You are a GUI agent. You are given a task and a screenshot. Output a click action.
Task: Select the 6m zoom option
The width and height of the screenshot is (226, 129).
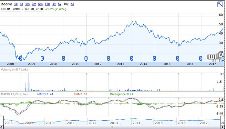pyautogui.click(x=40, y=4)
